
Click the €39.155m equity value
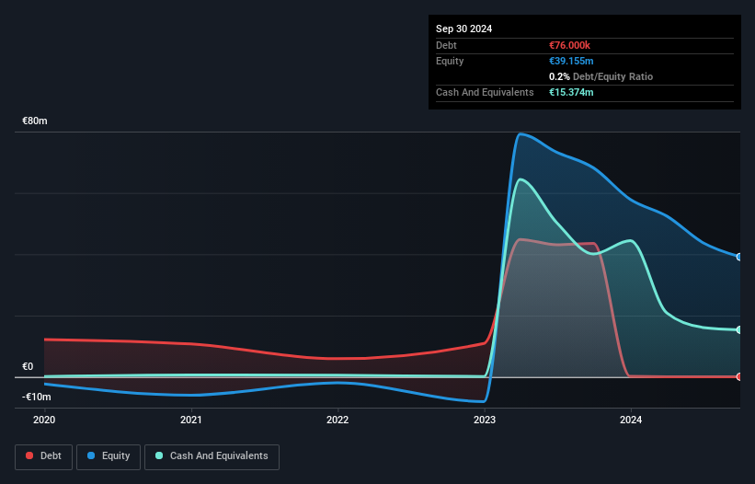click(571, 61)
